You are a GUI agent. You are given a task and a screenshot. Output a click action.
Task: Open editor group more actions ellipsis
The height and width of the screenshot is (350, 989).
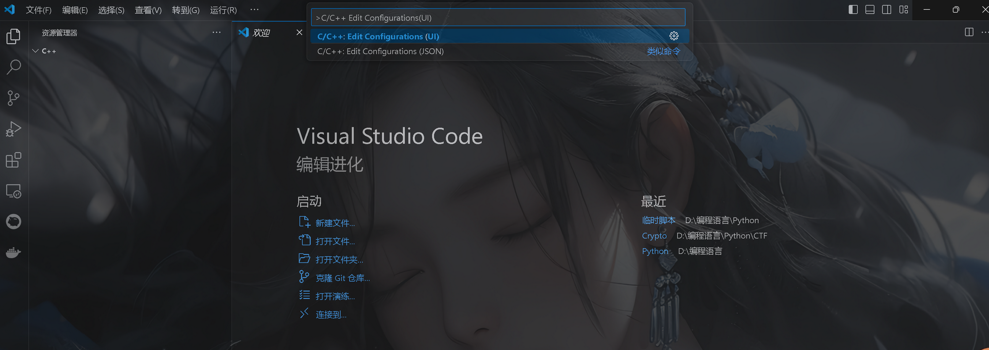[x=985, y=32]
